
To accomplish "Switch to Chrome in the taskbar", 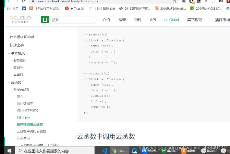I will pyautogui.click(x=119, y=151).
